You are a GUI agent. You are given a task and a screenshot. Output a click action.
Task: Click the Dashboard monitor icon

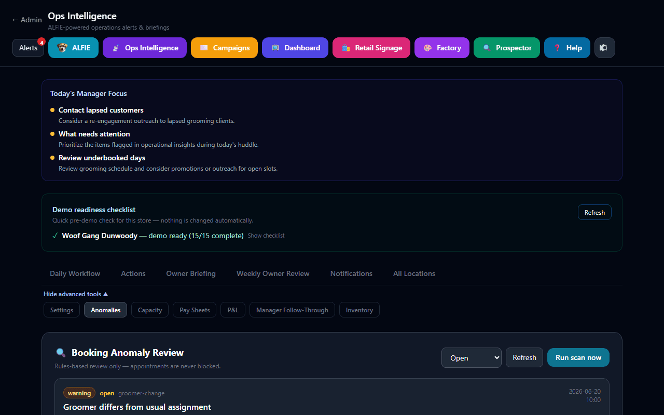[x=275, y=48]
